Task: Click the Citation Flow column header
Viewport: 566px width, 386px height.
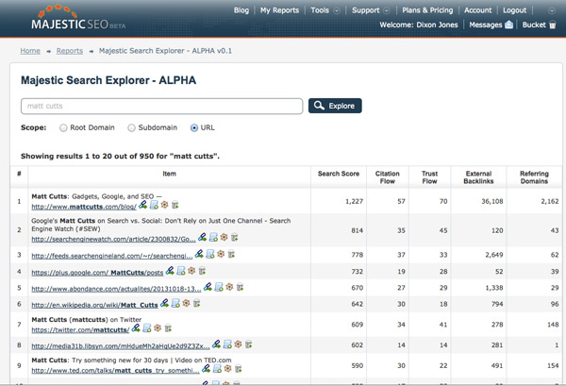Action: pos(388,177)
